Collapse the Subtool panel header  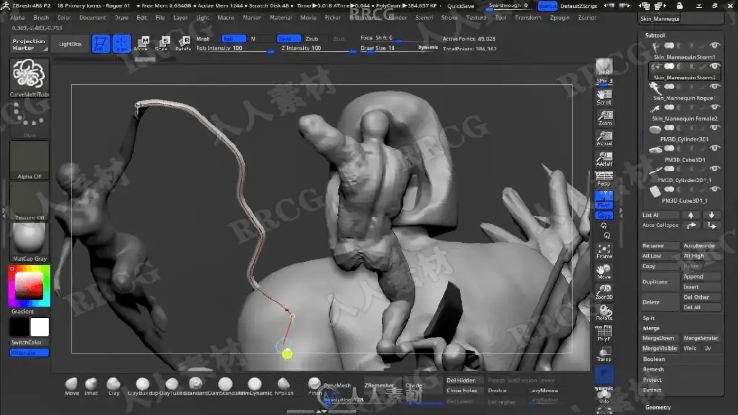click(x=655, y=35)
